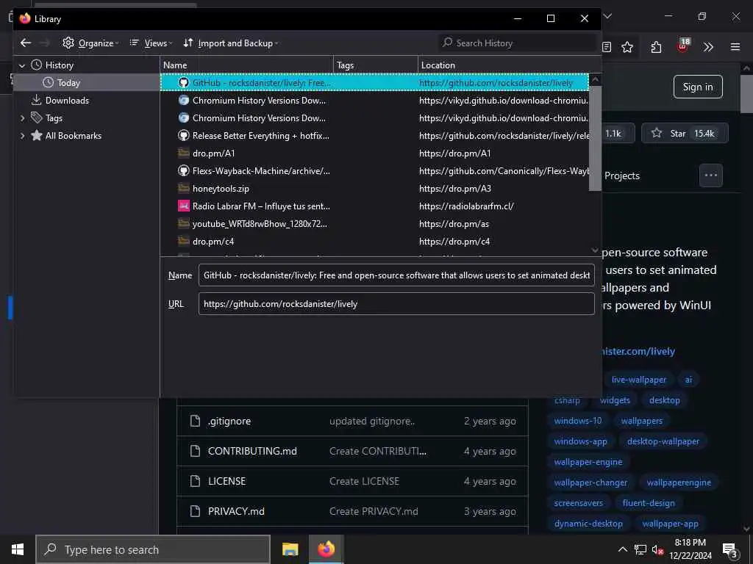Open the Projects tab on GitHub
Screen dimensions: 753x564
pyautogui.click(x=622, y=176)
